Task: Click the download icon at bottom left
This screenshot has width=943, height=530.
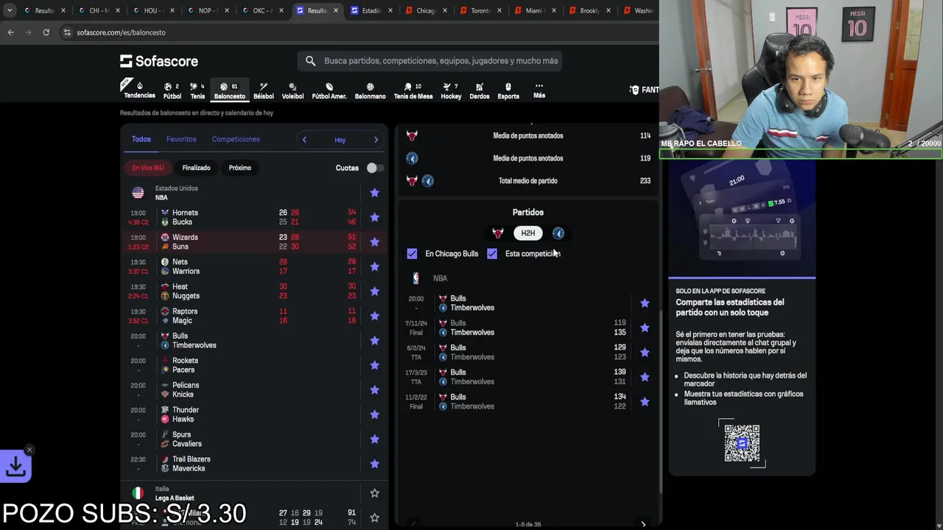Action: tap(15, 466)
